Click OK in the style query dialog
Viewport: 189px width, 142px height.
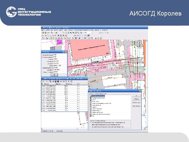tap(136, 96)
